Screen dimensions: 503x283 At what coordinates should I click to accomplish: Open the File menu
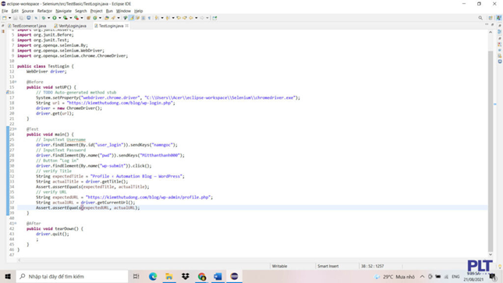(x=5, y=11)
